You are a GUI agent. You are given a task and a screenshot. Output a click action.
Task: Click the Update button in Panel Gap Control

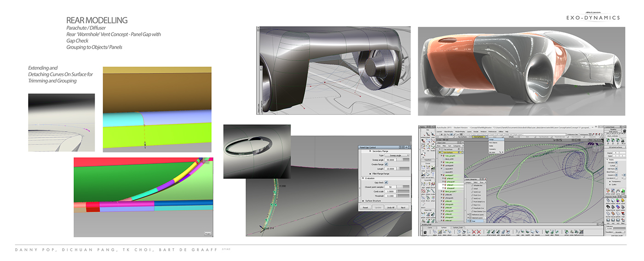pos(378,208)
